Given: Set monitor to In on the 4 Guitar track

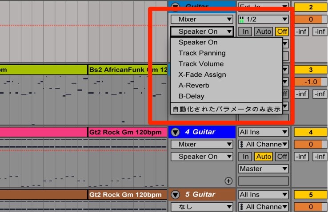Looking at the screenshot, I should pyautogui.click(x=245, y=157).
